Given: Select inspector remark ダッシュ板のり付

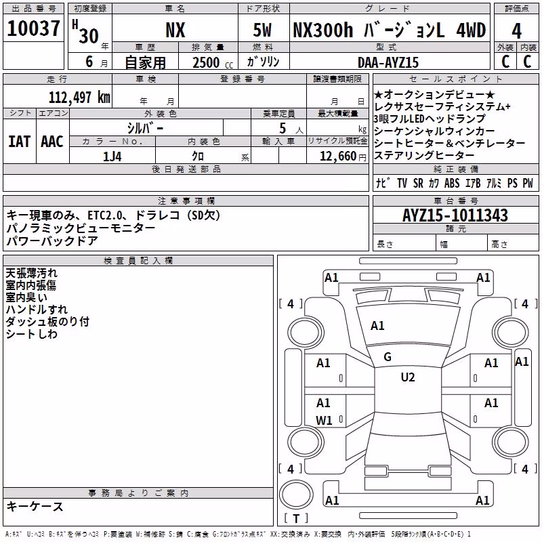Looking at the screenshot, I should tap(47, 321).
